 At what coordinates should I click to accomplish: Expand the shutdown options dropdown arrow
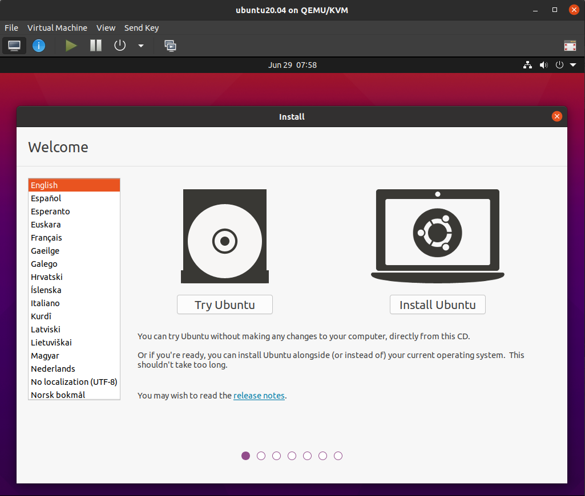coord(140,46)
